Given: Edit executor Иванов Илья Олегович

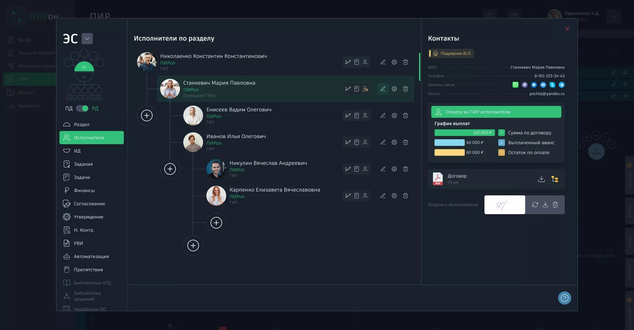Looking at the screenshot, I should tap(383, 142).
